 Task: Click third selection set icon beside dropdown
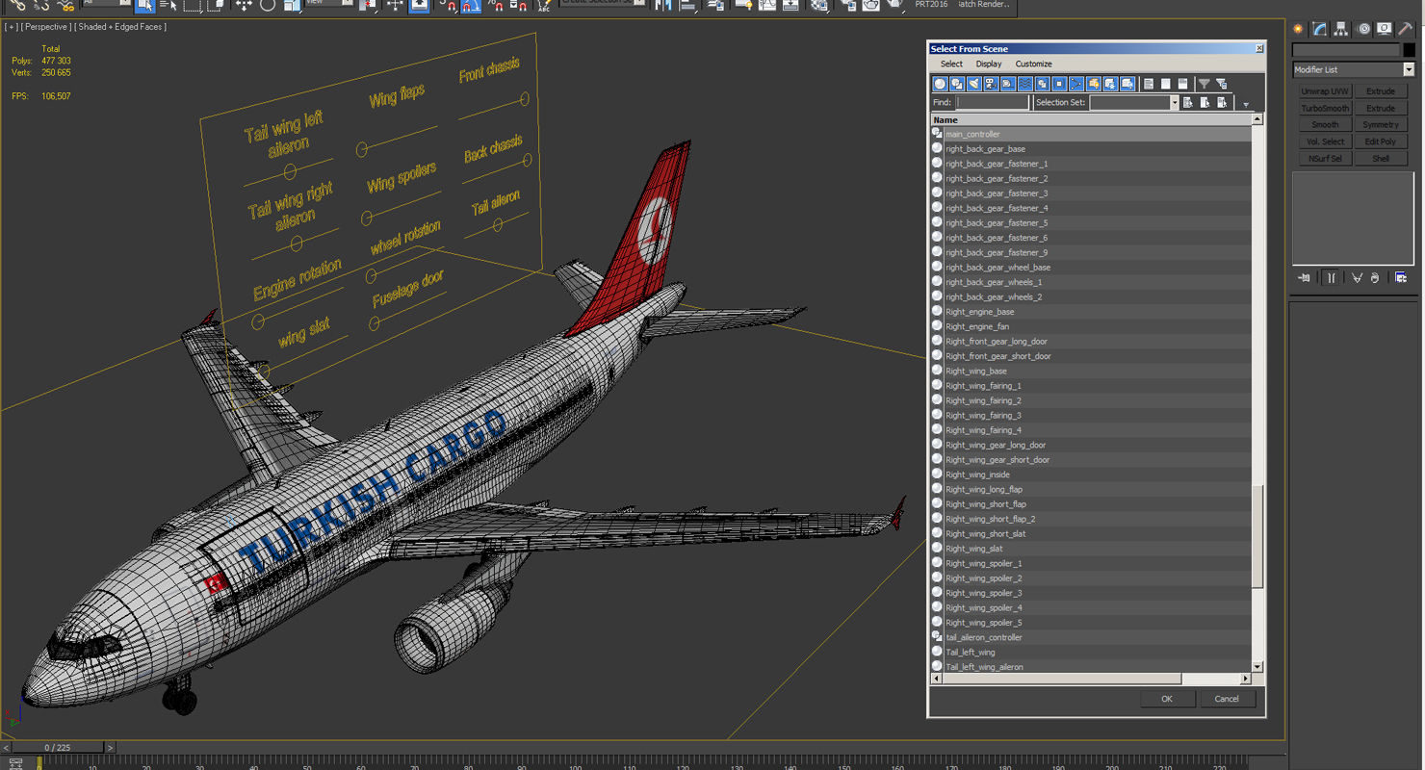(x=1223, y=102)
